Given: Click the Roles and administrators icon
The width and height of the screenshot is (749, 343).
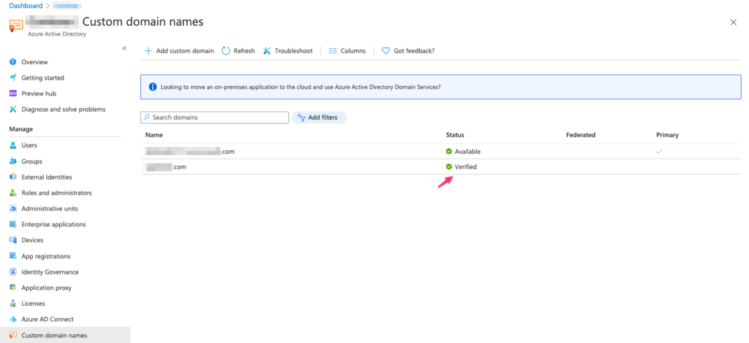Looking at the screenshot, I should pos(13,193).
